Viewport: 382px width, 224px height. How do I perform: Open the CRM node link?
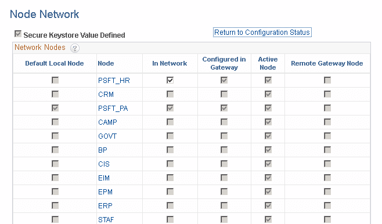click(x=106, y=95)
